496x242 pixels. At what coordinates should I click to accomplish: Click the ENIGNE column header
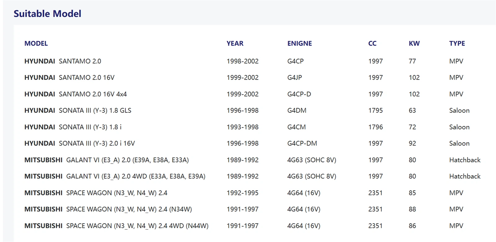pos(299,43)
